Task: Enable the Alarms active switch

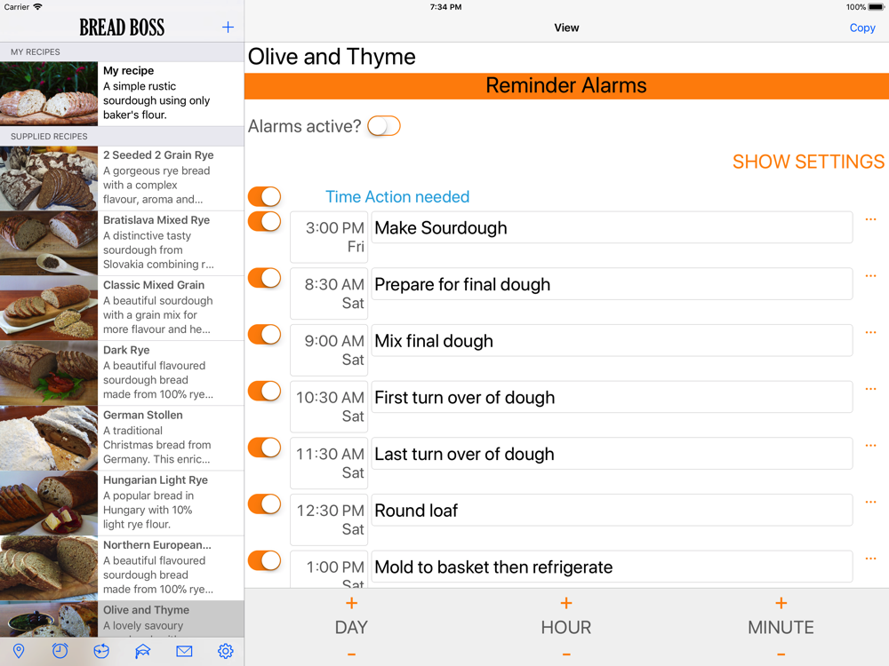Action: 384,126
